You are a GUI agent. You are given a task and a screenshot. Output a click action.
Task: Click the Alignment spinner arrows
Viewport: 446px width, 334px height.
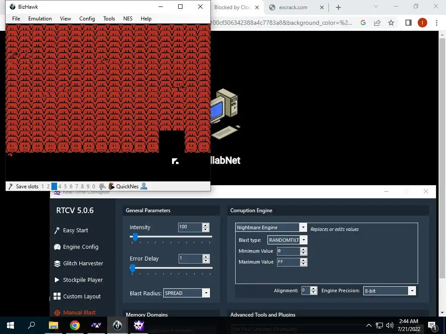[314, 290]
